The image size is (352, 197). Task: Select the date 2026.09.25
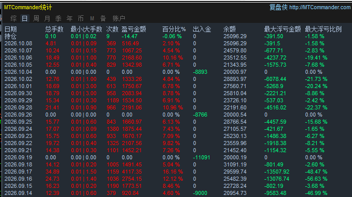[18, 122]
